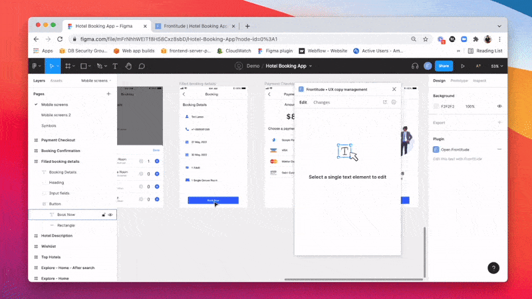Open the Figma main menu icon
Screen dimensions: 532x299
[36, 66]
